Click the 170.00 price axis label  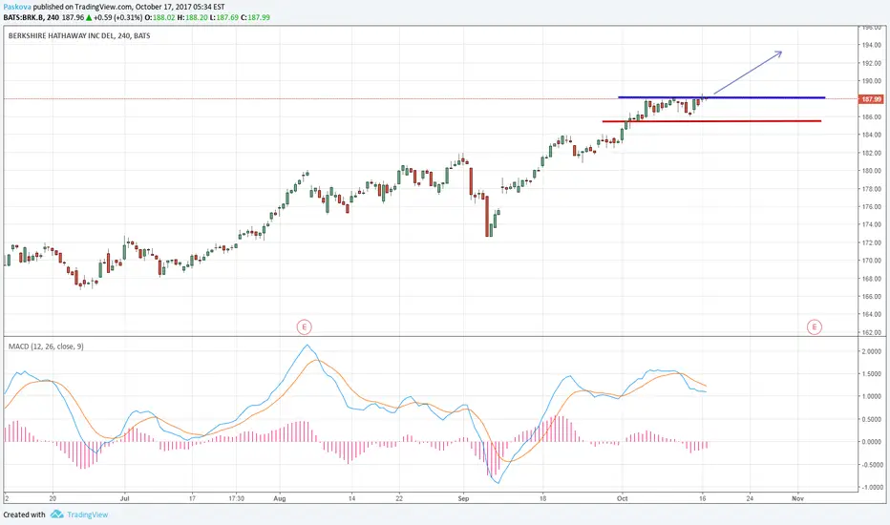(871, 262)
